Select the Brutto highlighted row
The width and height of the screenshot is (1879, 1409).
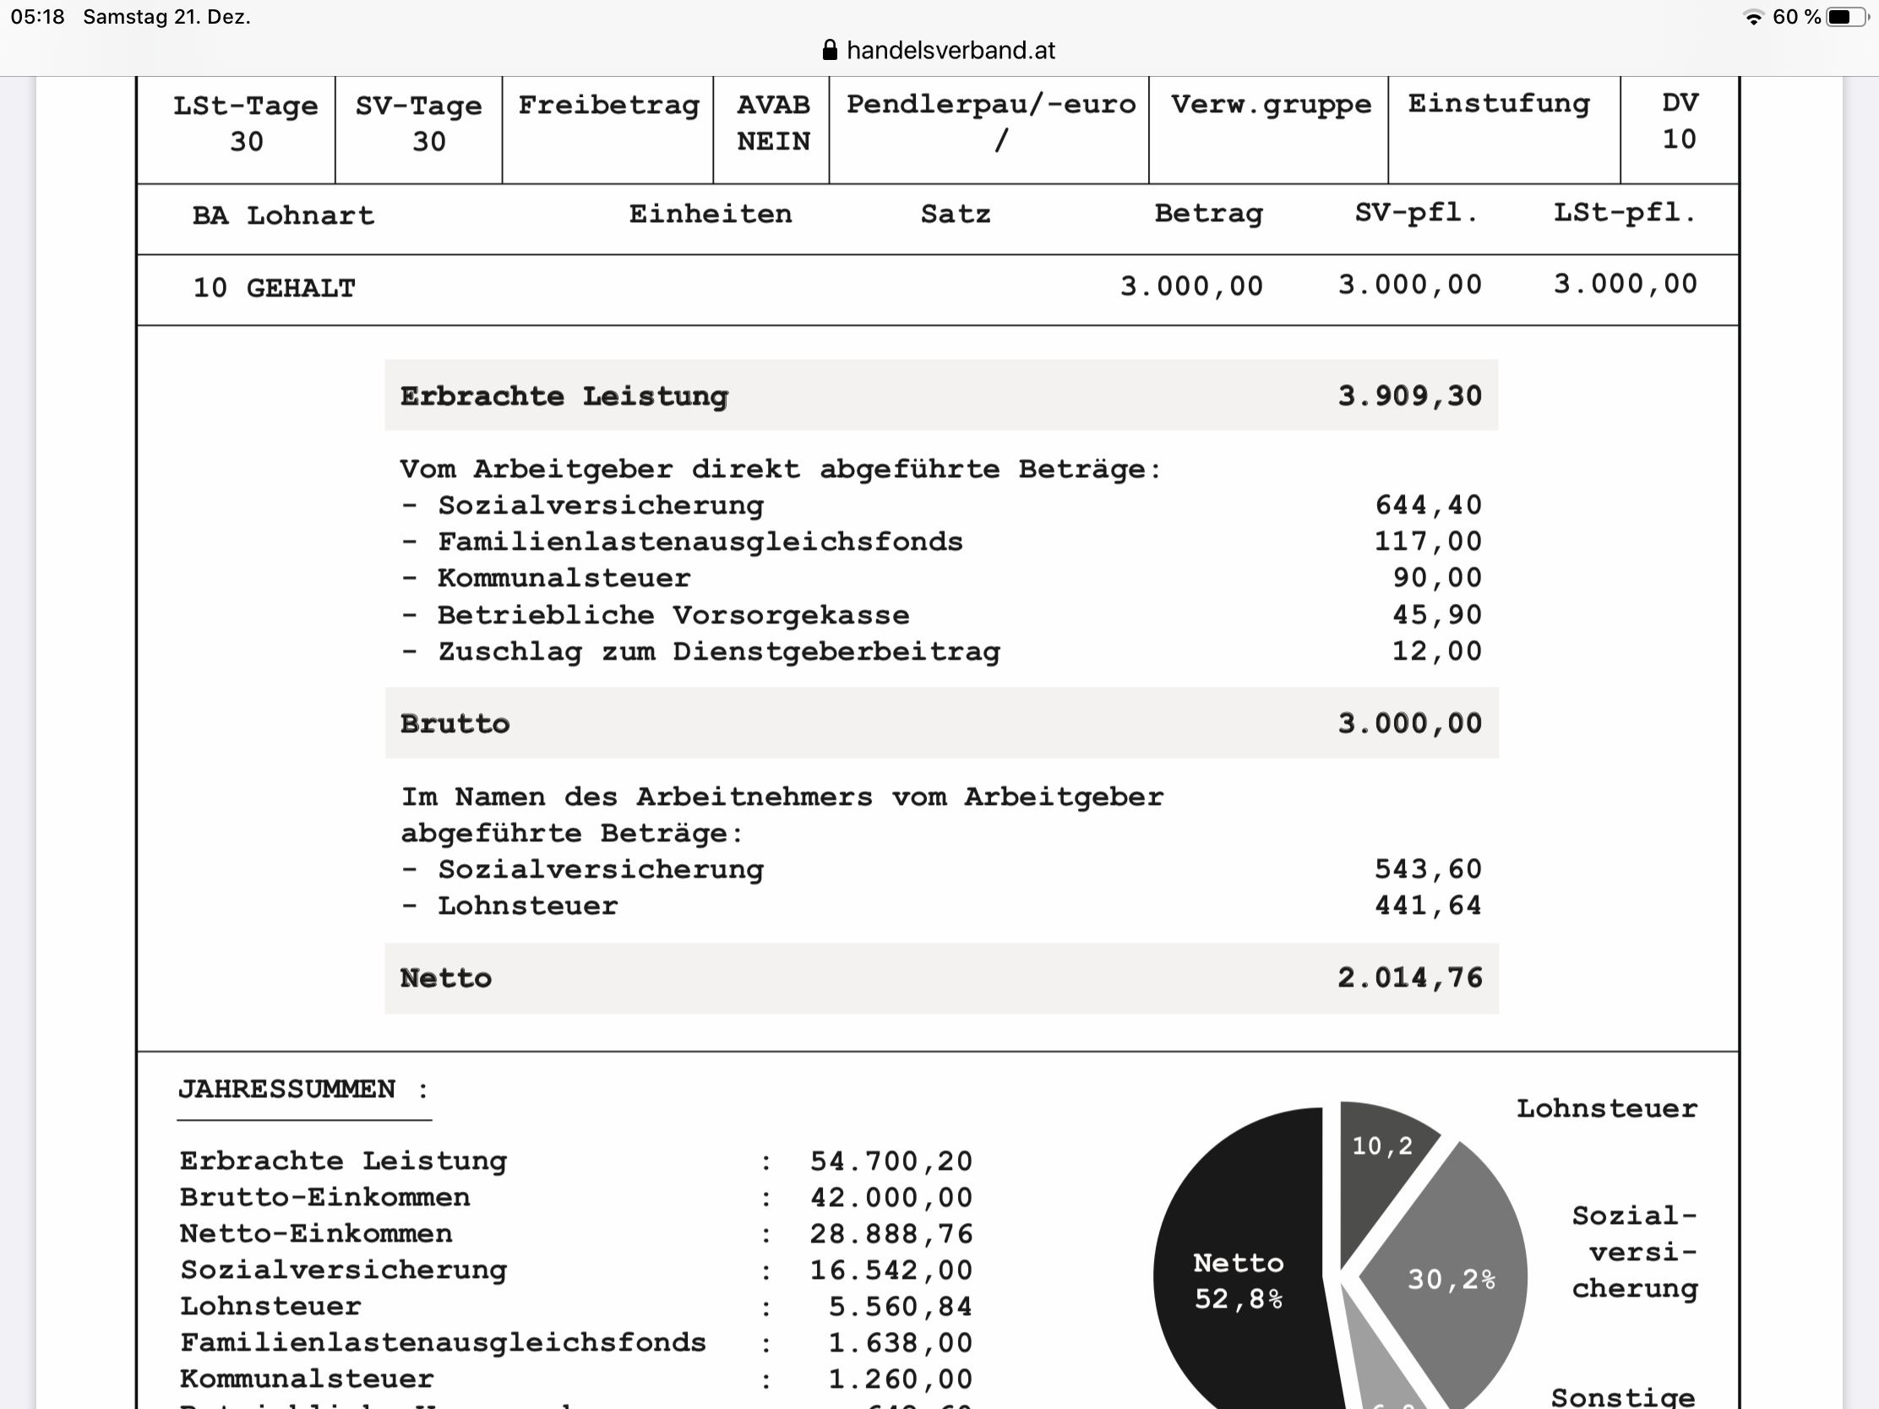(x=940, y=724)
